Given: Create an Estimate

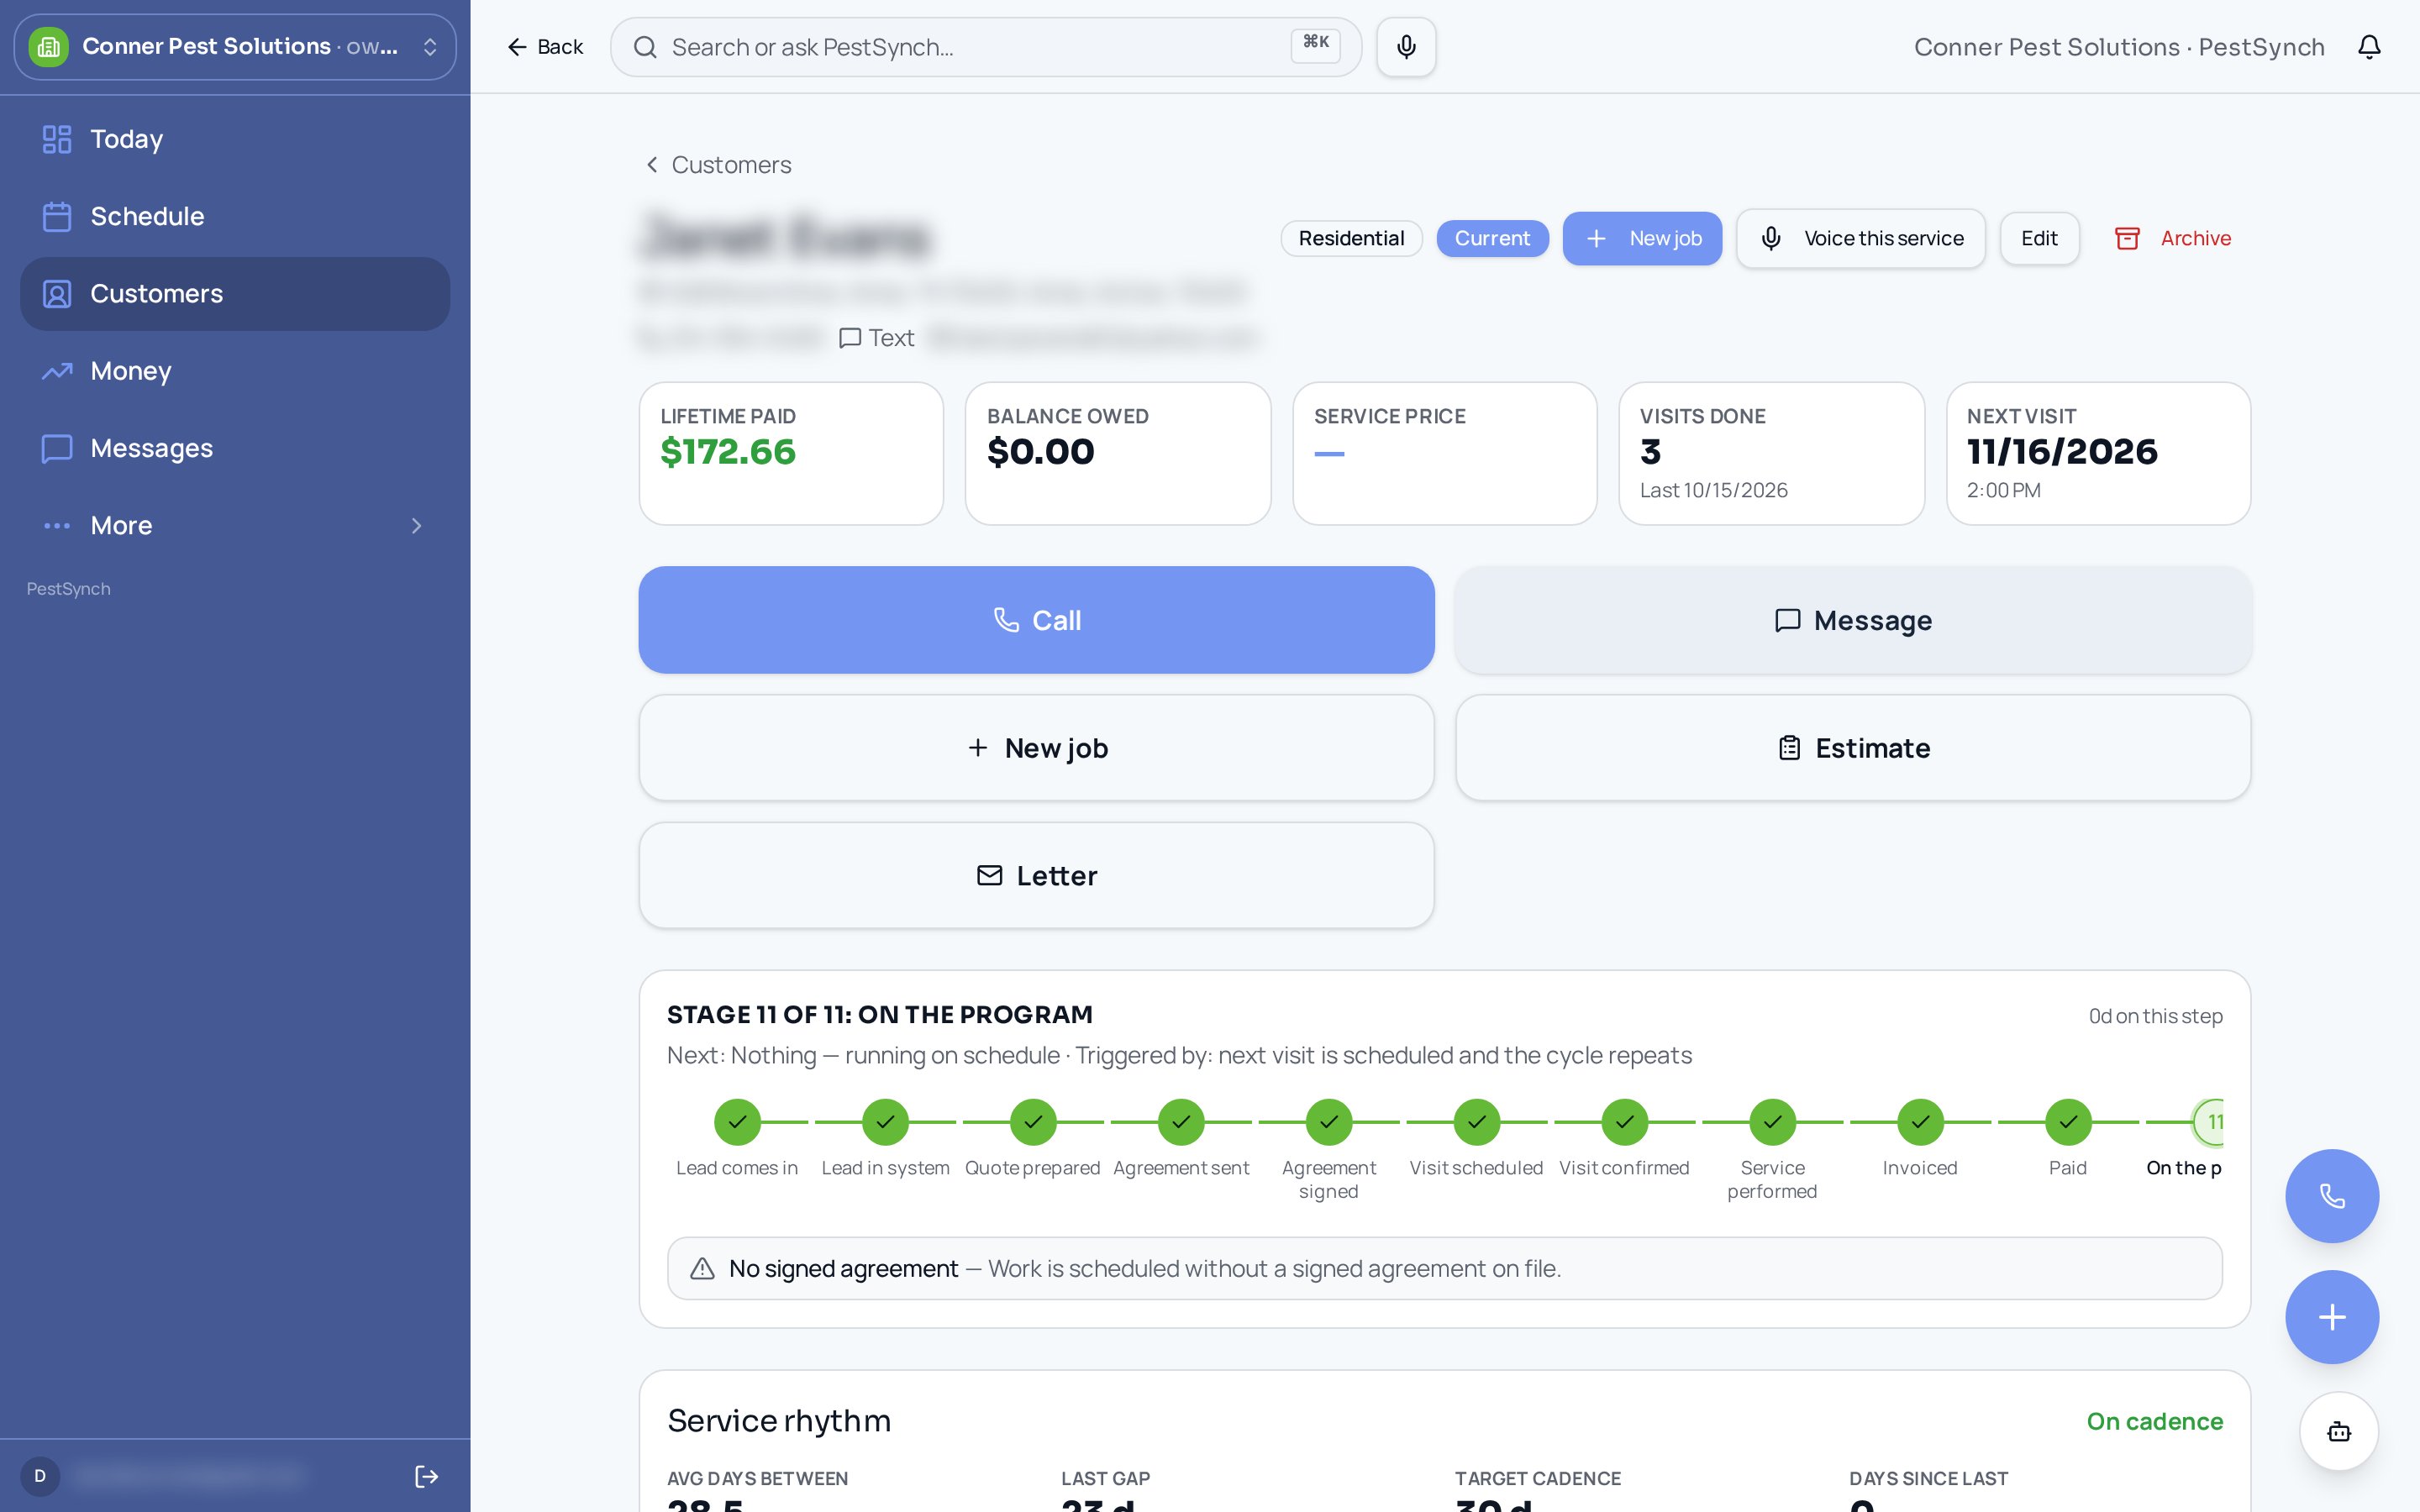Looking at the screenshot, I should pyautogui.click(x=1853, y=748).
